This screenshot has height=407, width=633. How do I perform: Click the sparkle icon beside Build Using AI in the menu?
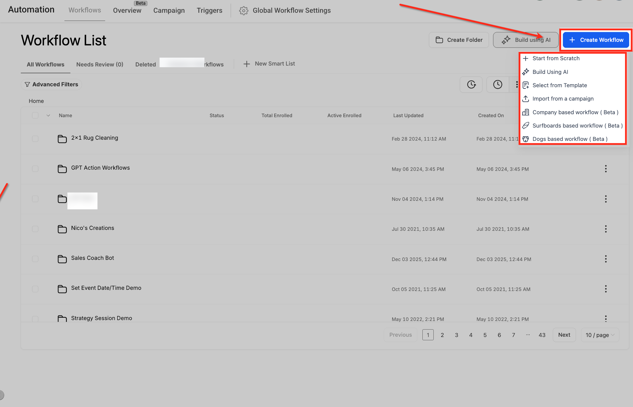(x=525, y=72)
